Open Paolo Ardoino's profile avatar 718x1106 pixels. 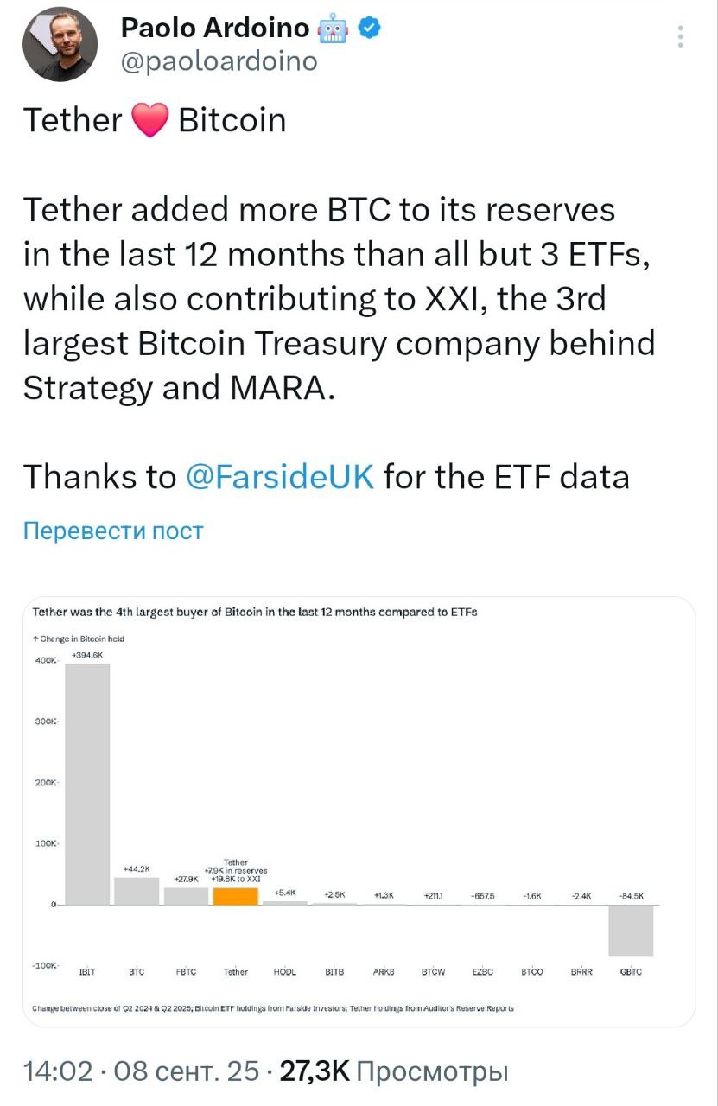point(60,44)
